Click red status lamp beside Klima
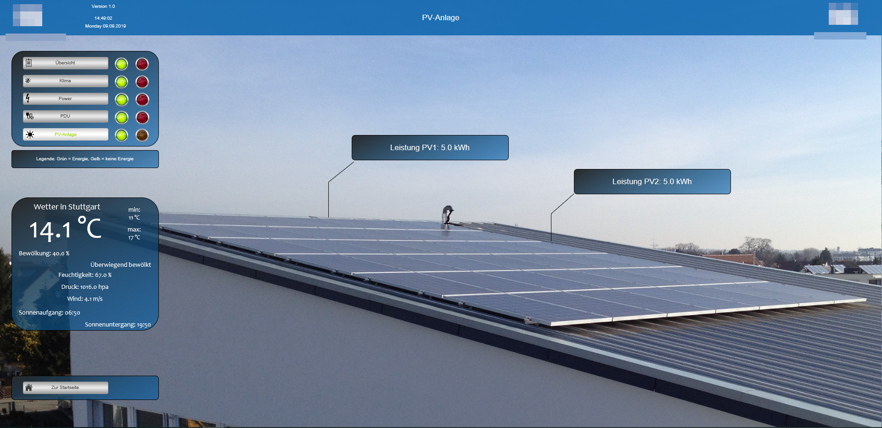Screen dimensions: 882x428 142,82
